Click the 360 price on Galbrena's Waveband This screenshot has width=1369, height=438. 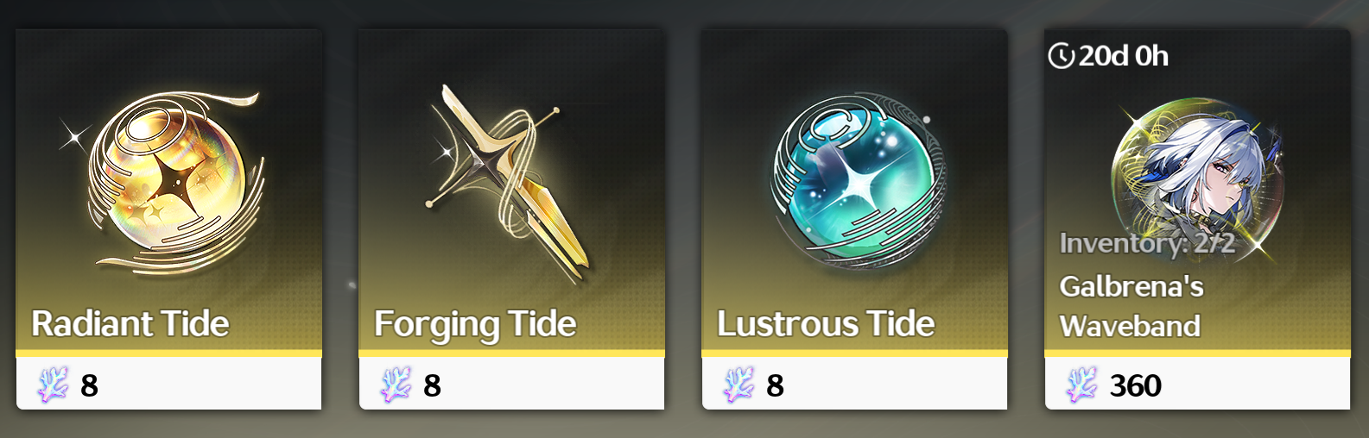point(1135,385)
